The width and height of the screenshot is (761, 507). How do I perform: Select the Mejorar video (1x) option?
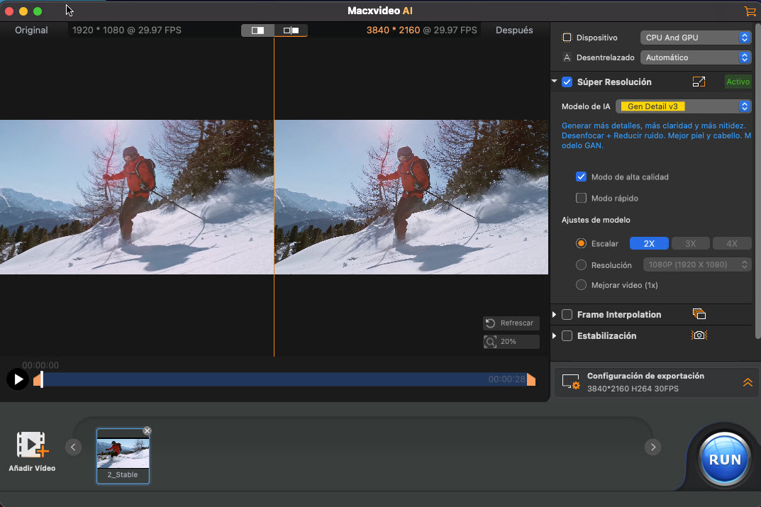tap(582, 285)
